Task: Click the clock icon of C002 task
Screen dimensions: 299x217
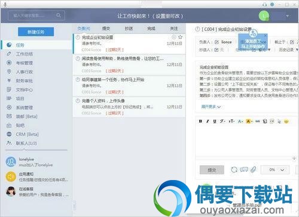Action: (x=78, y=101)
